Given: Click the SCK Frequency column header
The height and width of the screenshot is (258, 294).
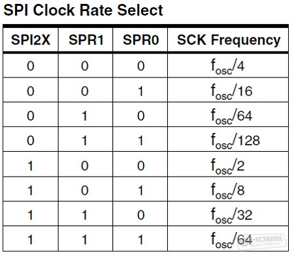Looking at the screenshot, I should coord(229,40).
